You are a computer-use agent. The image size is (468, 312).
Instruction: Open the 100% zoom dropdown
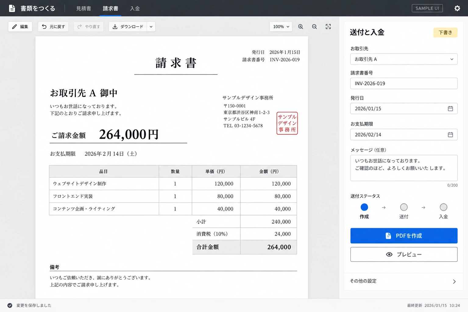[281, 27]
